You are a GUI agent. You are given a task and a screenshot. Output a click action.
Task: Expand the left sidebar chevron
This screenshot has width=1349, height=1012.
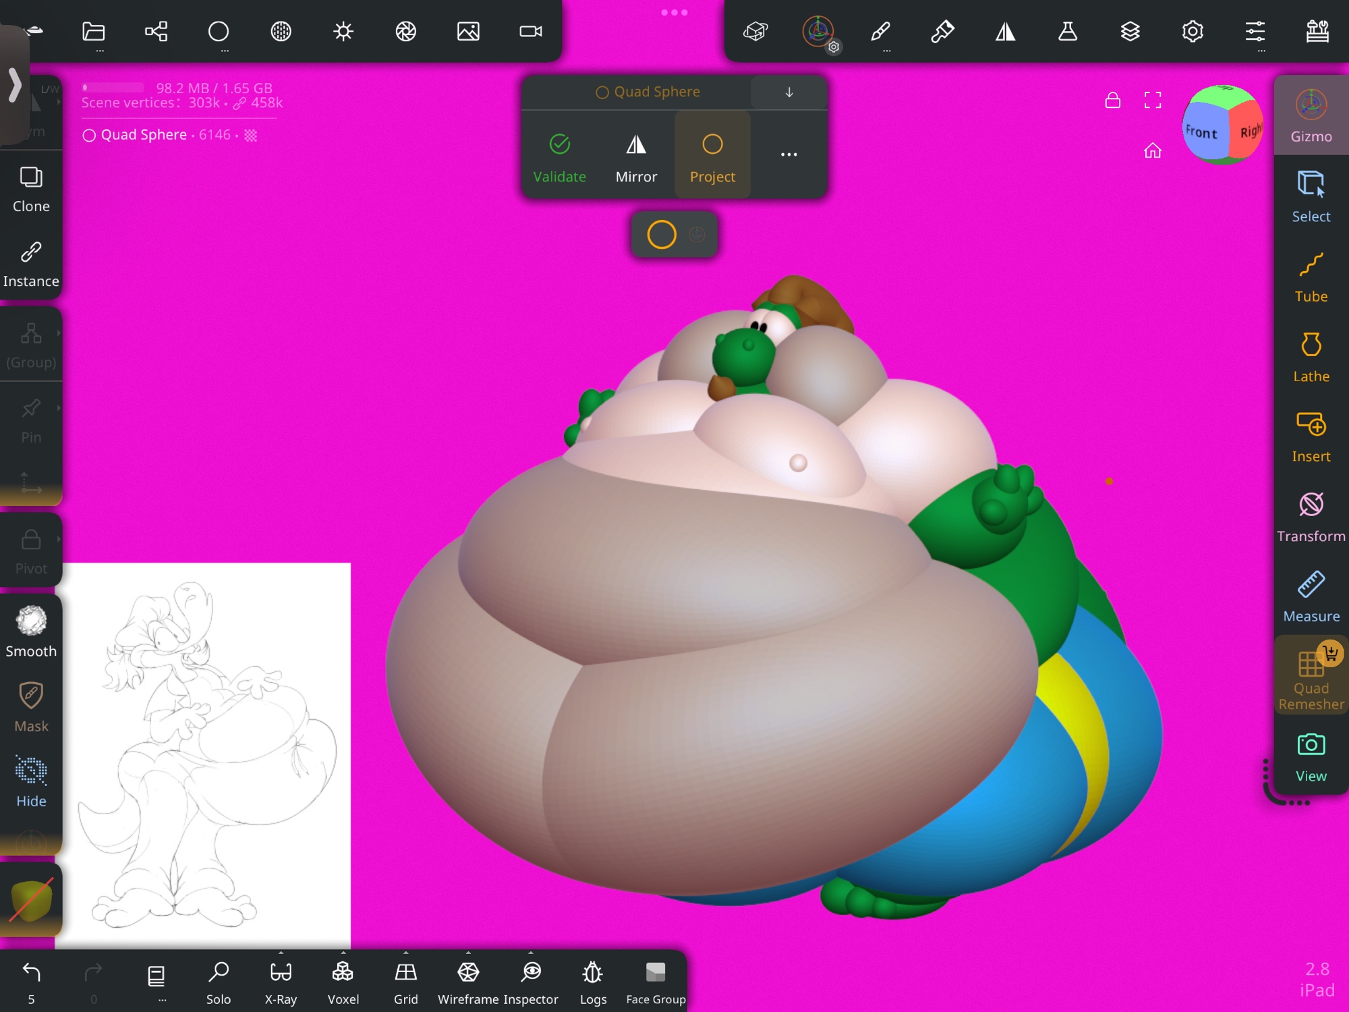tap(15, 86)
